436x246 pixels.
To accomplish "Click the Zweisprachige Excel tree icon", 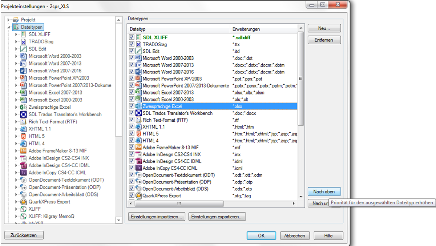I will click(x=23, y=107).
